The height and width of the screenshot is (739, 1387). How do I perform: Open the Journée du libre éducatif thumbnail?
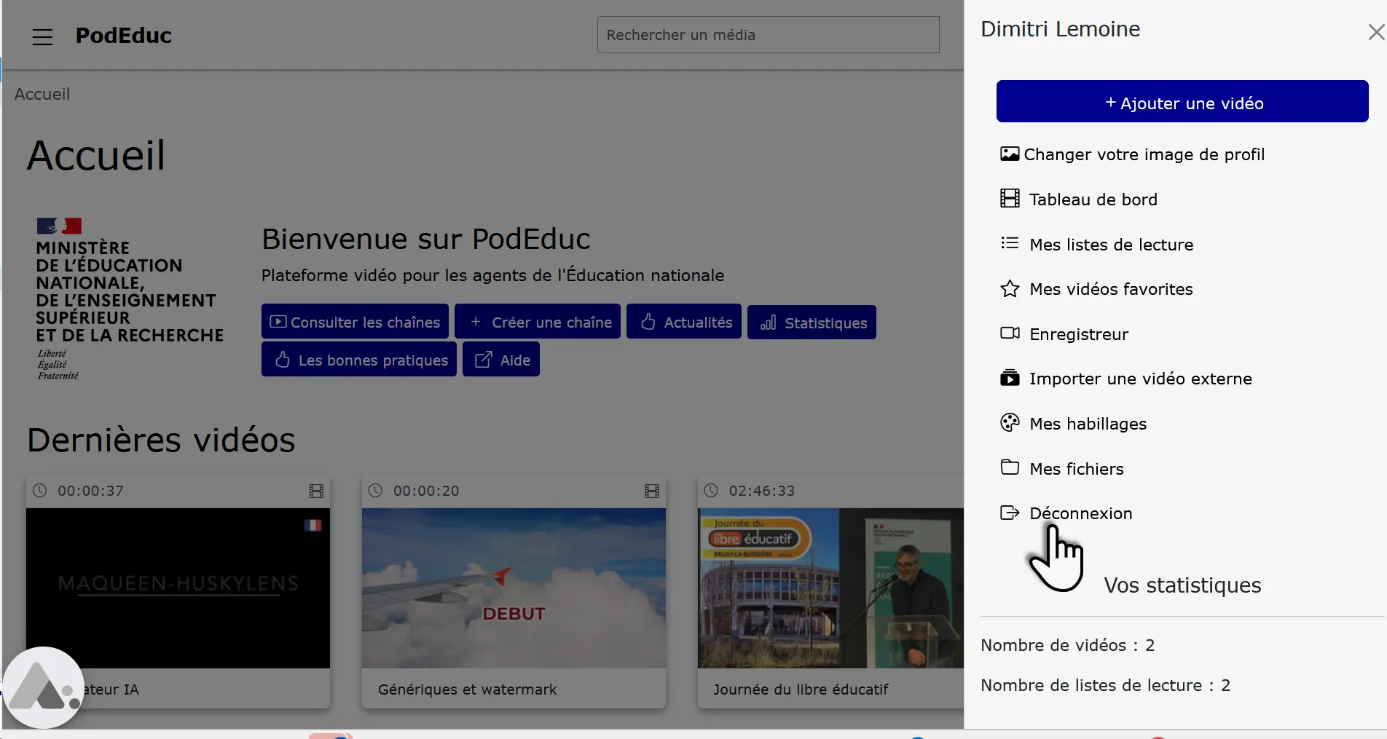pyautogui.click(x=830, y=588)
